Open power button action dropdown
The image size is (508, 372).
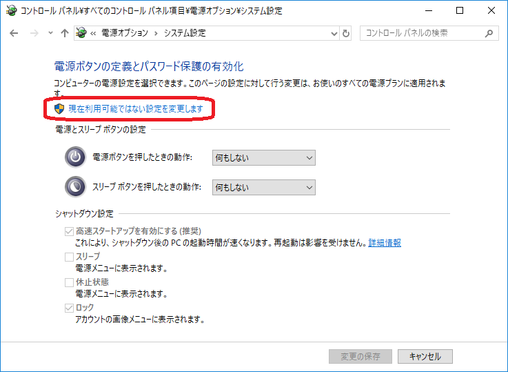point(264,157)
